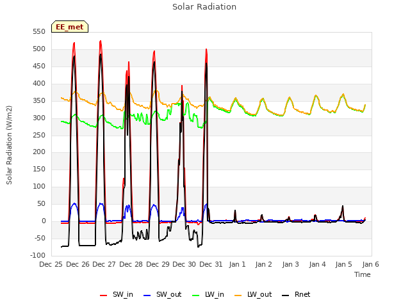
Task: Click the red SW_in legend swatch
Action: pos(104,295)
